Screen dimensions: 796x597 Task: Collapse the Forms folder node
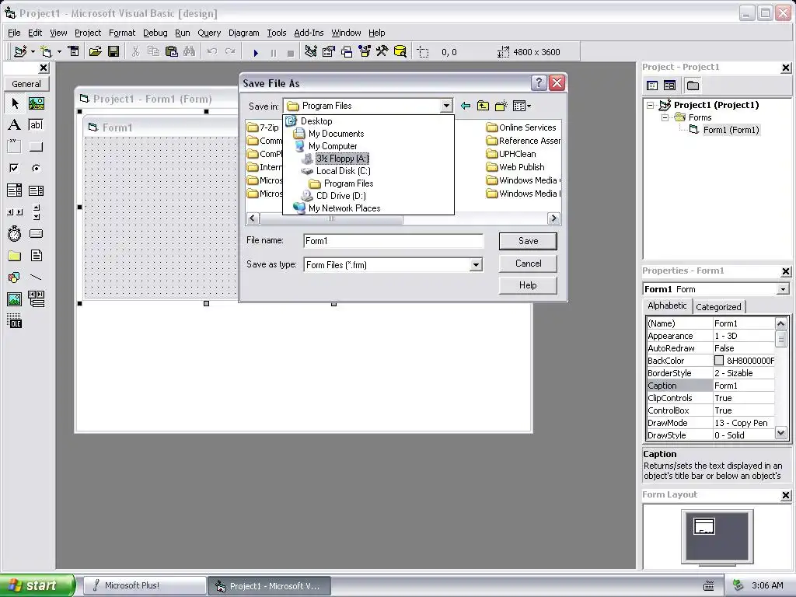(x=665, y=117)
